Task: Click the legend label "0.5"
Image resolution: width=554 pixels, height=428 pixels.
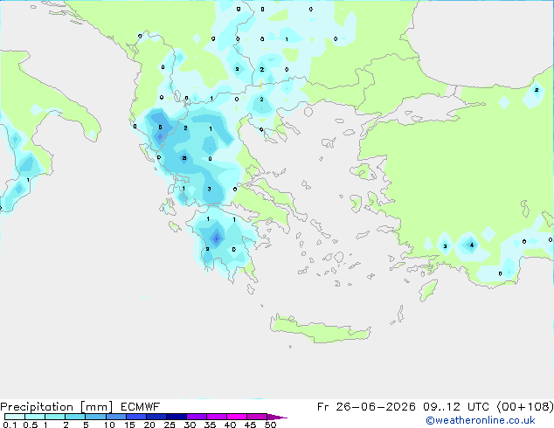Action: coord(30,425)
